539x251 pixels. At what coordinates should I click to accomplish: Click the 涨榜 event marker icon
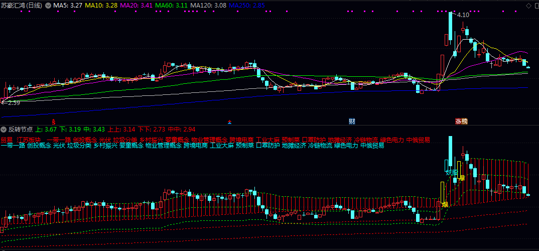tap(461, 121)
